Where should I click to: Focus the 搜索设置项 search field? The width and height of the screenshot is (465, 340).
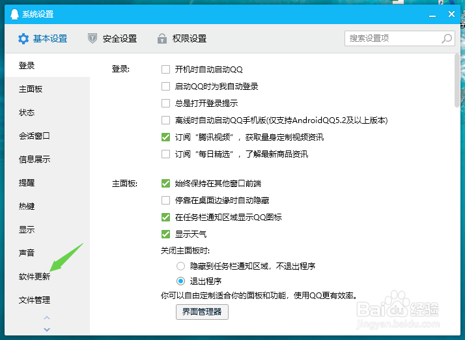(x=400, y=38)
